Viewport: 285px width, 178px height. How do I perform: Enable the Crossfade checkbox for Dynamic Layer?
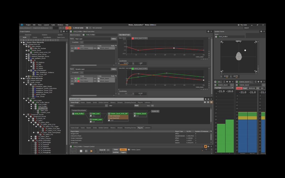point(71,72)
